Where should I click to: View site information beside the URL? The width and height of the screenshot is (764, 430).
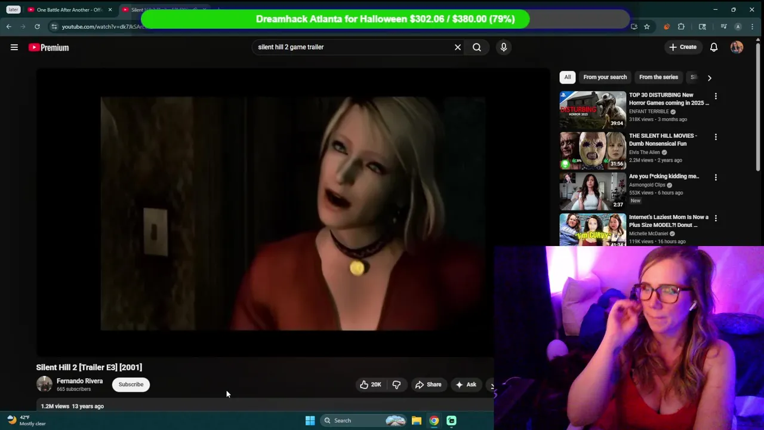click(54, 26)
